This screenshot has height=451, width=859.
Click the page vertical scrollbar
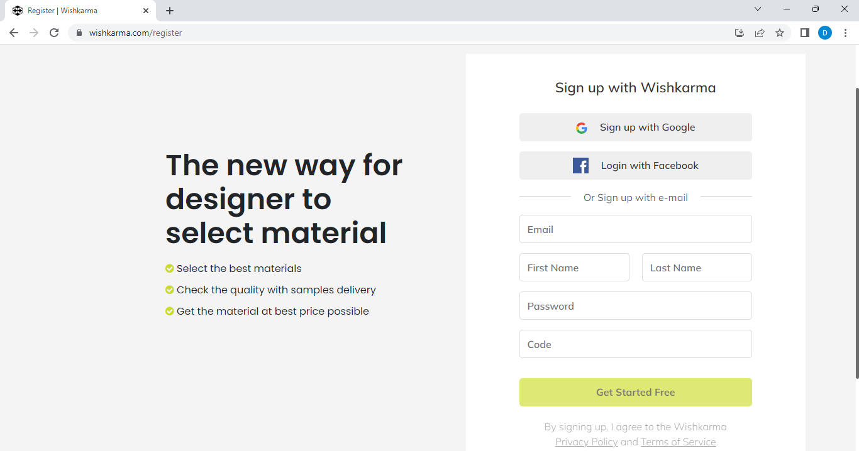pos(856,232)
